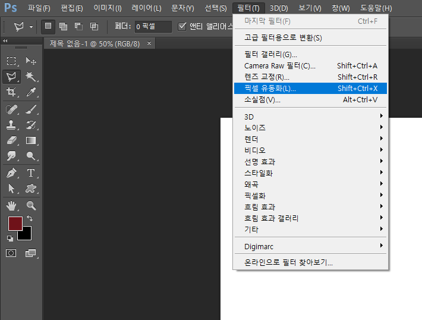Select the Pen tool
Image resolution: width=422 pixels, height=320 pixels.
(x=11, y=173)
